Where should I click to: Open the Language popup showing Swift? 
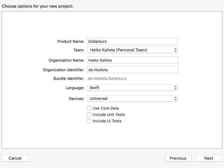pos(132,87)
